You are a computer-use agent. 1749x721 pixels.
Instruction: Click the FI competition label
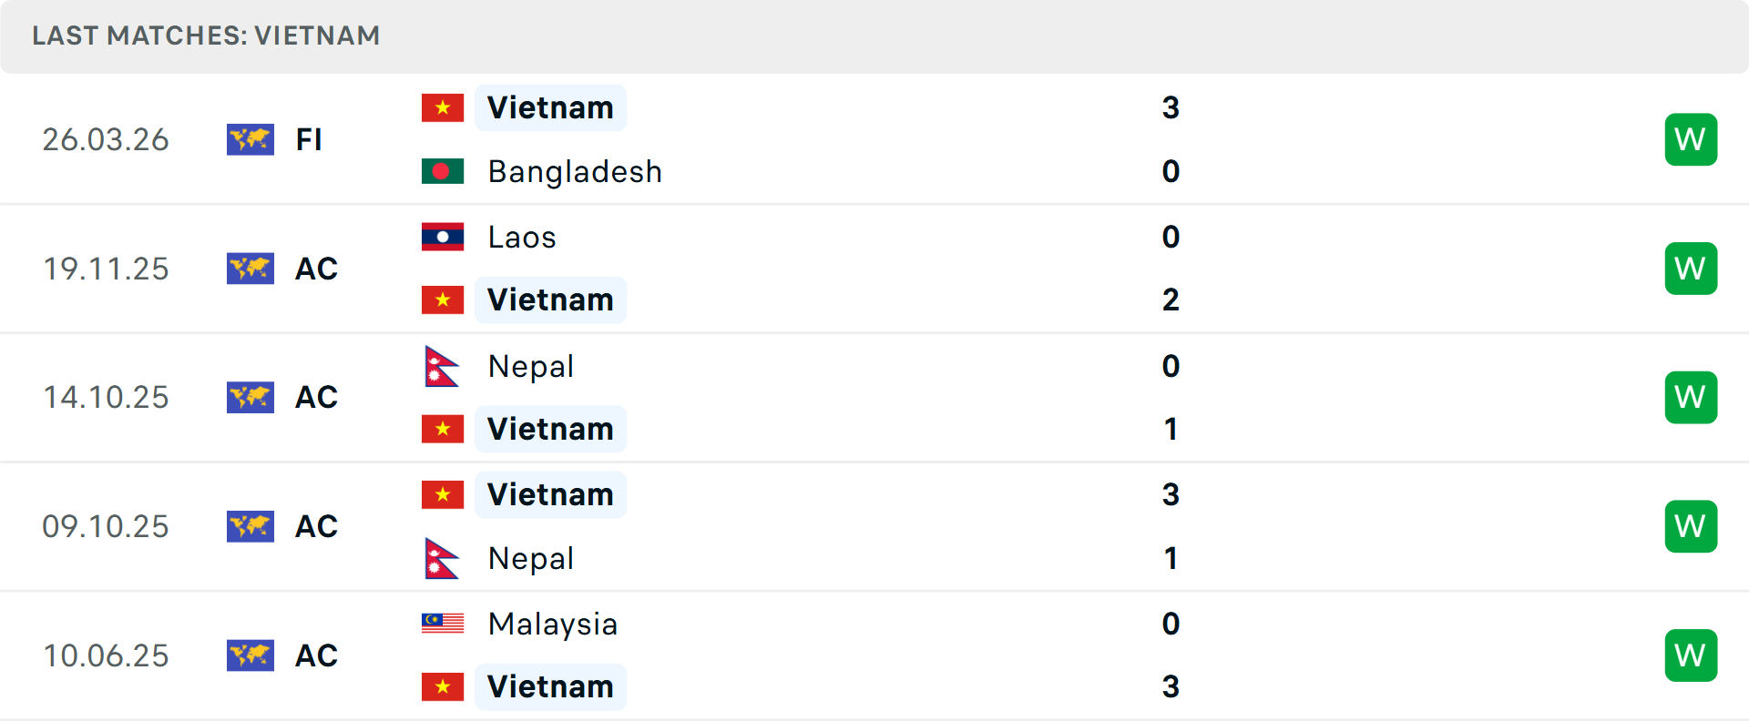click(x=309, y=139)
